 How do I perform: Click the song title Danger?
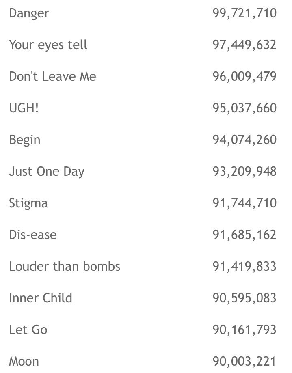(x=29, y=13)
